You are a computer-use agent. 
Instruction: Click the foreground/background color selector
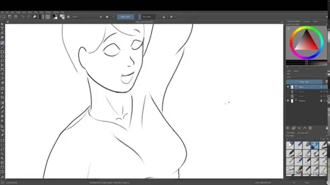point(55,17)
